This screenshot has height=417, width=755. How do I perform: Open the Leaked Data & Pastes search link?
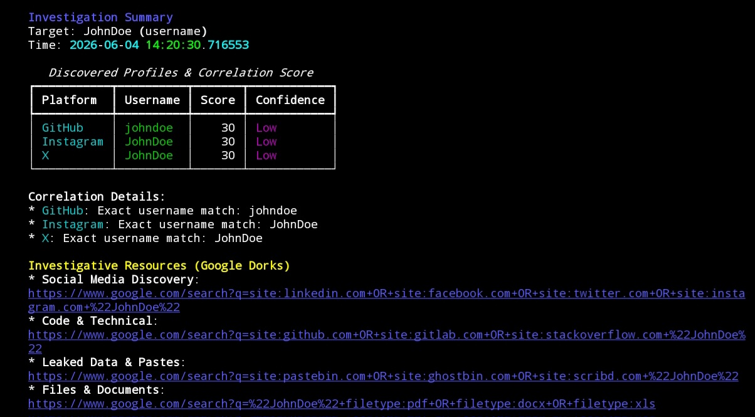coord(383,376)
